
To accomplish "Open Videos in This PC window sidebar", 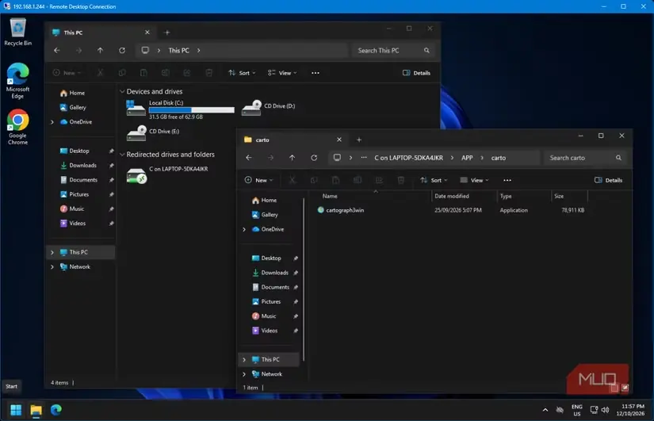I will point(77,224).
